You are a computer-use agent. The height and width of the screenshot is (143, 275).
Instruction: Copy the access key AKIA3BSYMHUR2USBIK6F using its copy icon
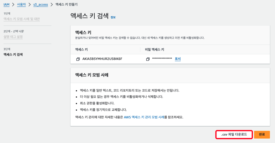78,59
